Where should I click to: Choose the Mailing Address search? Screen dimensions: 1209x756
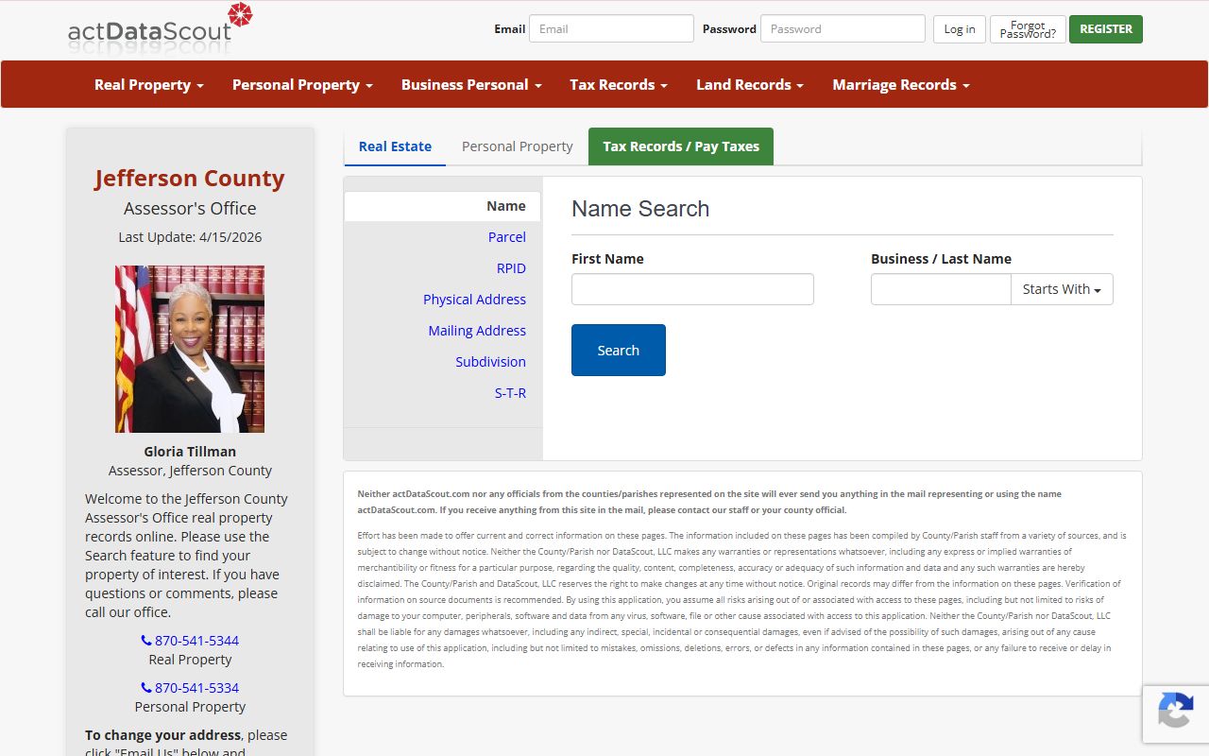click(477, 331)
